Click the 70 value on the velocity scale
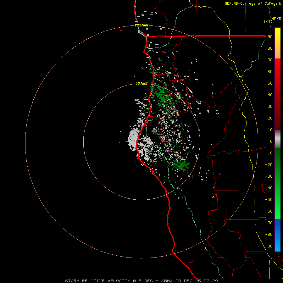The image size is (283, 283). [270, 60]
